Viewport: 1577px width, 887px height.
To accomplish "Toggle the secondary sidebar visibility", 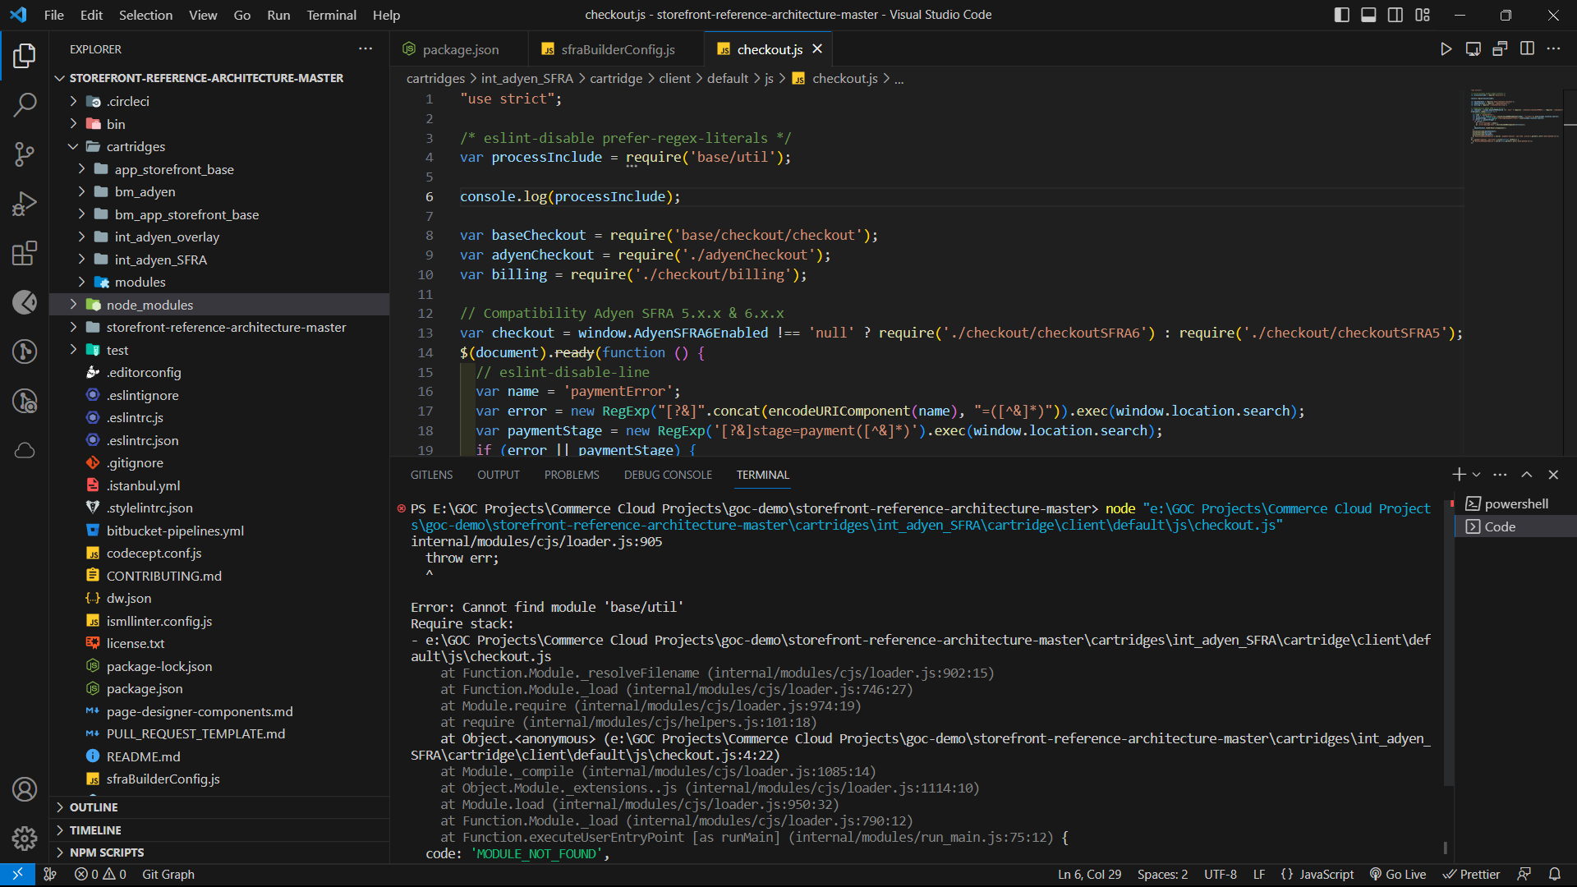I will pyautogui.click(x=1395, y=15).
